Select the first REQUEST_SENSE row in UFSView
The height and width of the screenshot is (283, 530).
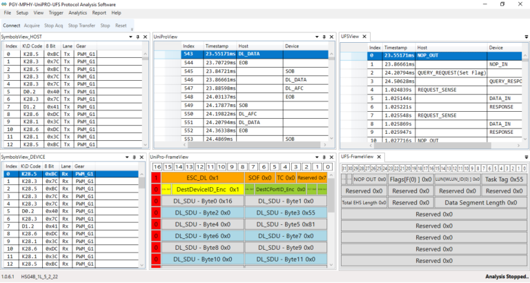click(x=446, y=90)
